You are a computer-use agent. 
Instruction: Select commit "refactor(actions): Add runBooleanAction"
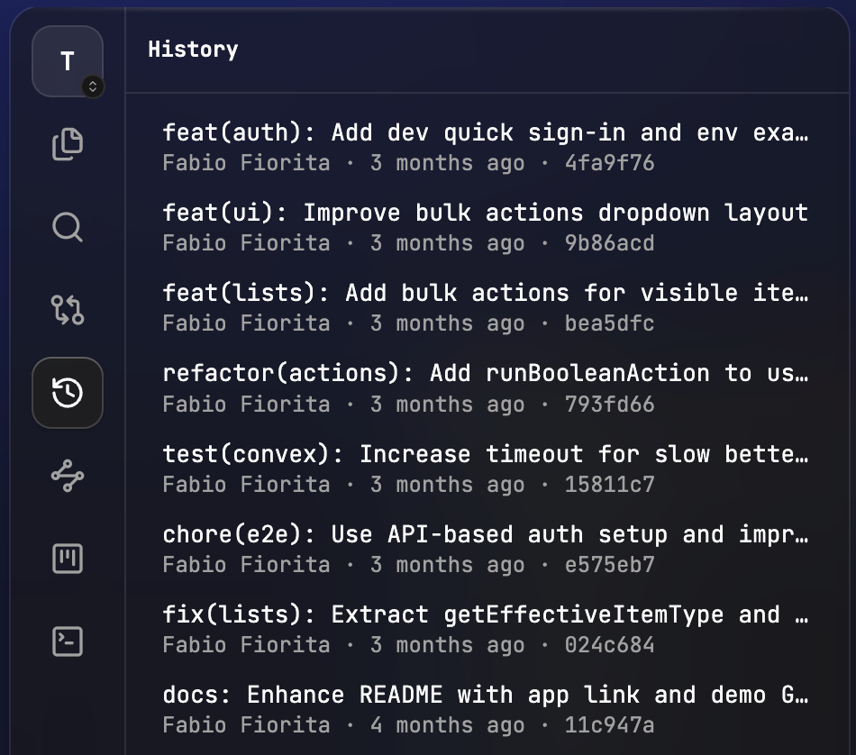(486, 388)
